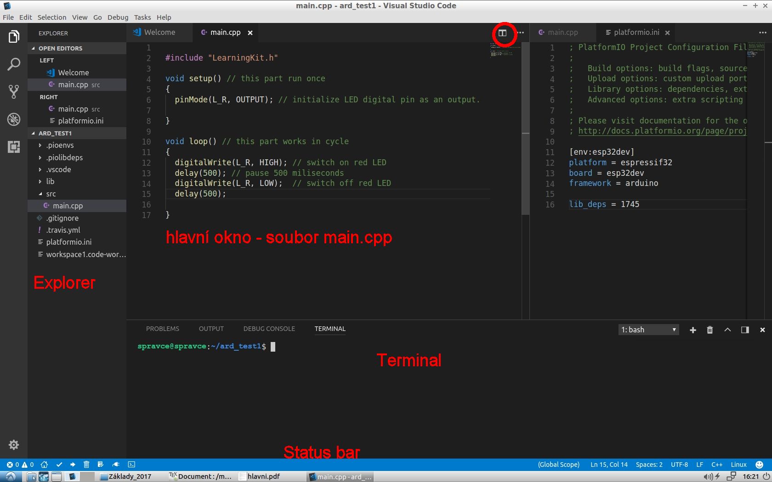Open the Search view in the activity bar
The height and width of the screenshot is (482, 772).
(x=14, y=64)
